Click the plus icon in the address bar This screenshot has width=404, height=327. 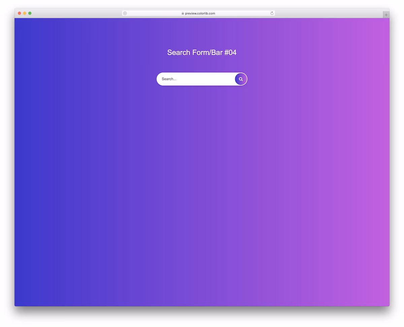click(125, 13)
